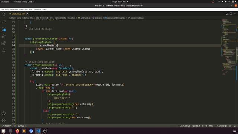
Task: Open OBS Studio from the dock
Action: tap(45, 131)
